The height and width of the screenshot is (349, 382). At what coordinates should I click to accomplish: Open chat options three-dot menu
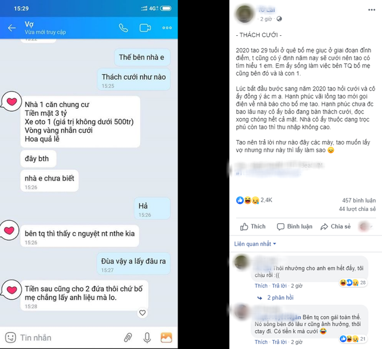167,28
